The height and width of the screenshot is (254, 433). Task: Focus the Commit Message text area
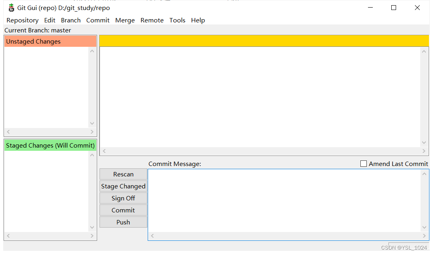[285, 201]
